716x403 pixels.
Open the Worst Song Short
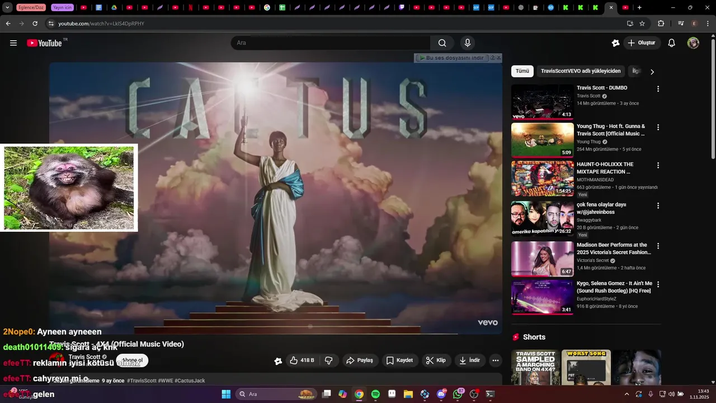click(586, 368)
